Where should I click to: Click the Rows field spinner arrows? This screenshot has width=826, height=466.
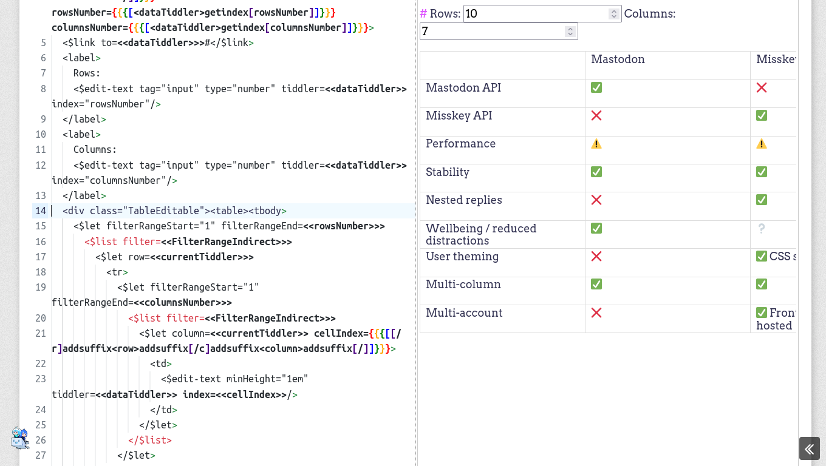tap(614, 13)
